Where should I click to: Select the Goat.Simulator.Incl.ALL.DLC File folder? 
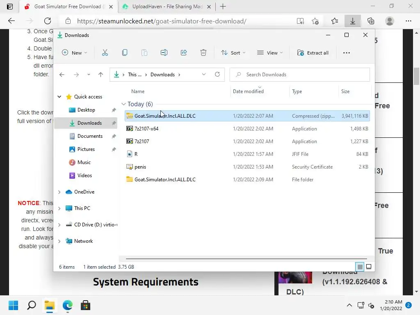(x=247, y=180)
